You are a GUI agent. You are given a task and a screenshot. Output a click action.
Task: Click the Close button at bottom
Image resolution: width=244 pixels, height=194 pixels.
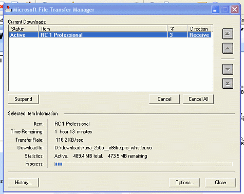click(220, 182)
